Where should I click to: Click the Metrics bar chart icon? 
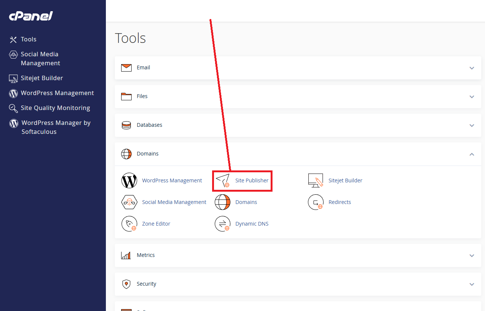tap(126, 255)
